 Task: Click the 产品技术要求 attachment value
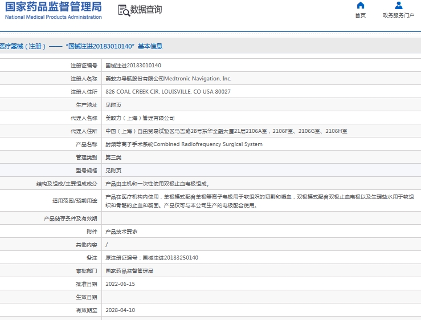(x=121, y=232)
